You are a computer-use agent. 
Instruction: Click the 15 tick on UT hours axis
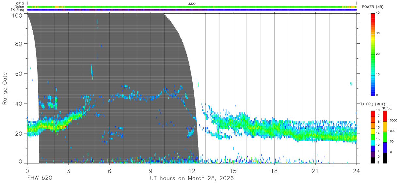point(233,171)
